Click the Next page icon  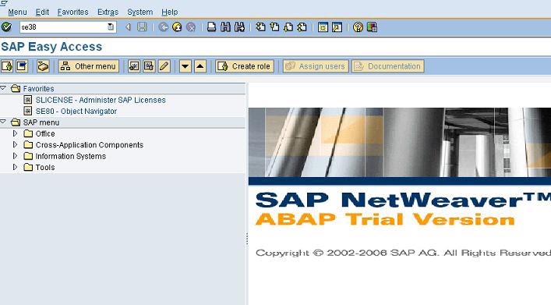[x=288, y=27]
